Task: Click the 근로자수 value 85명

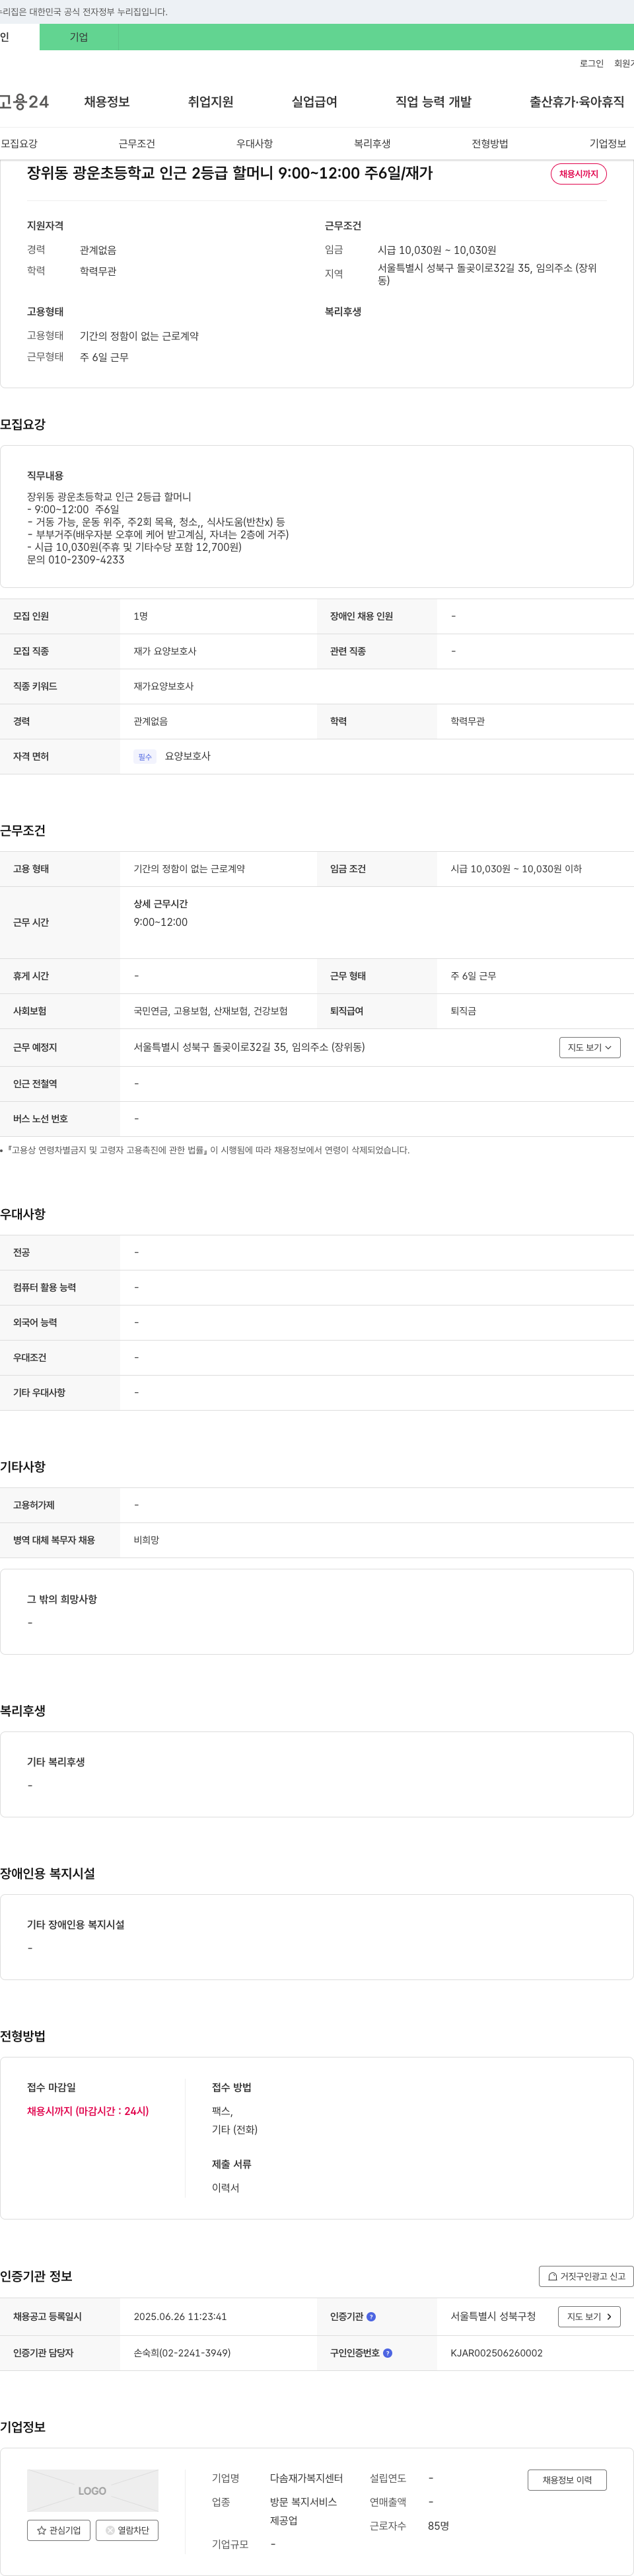Action: tap(439, 2526)
